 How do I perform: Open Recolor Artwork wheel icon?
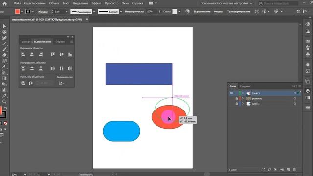click(x=187, y=12)
